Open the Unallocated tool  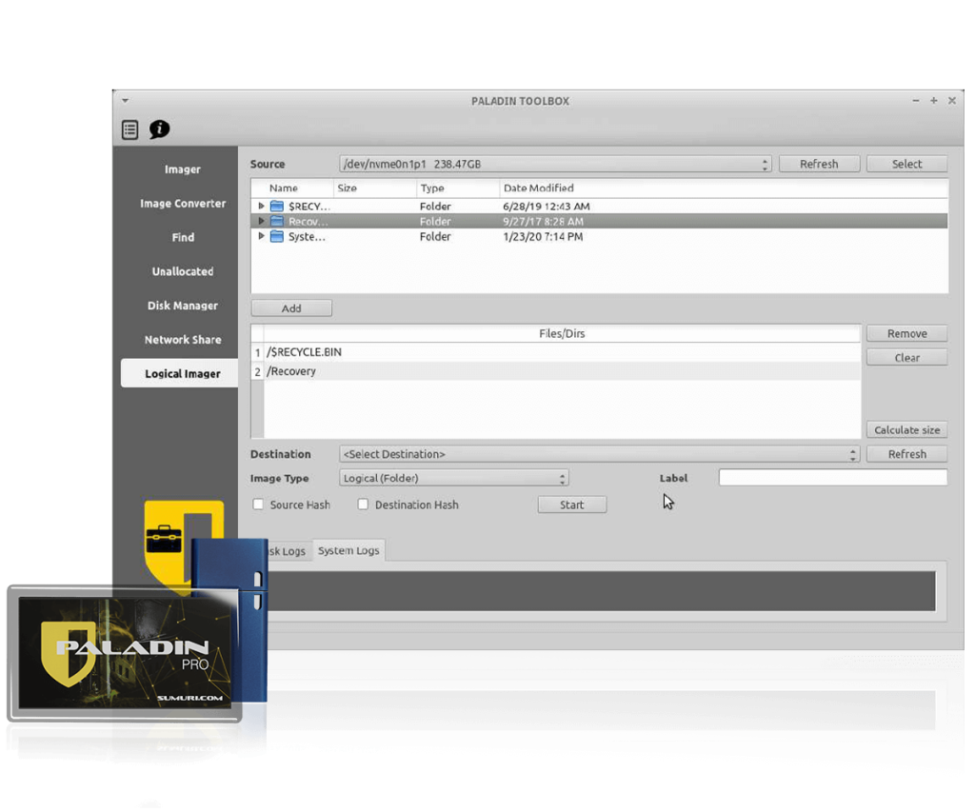(181, 271)
